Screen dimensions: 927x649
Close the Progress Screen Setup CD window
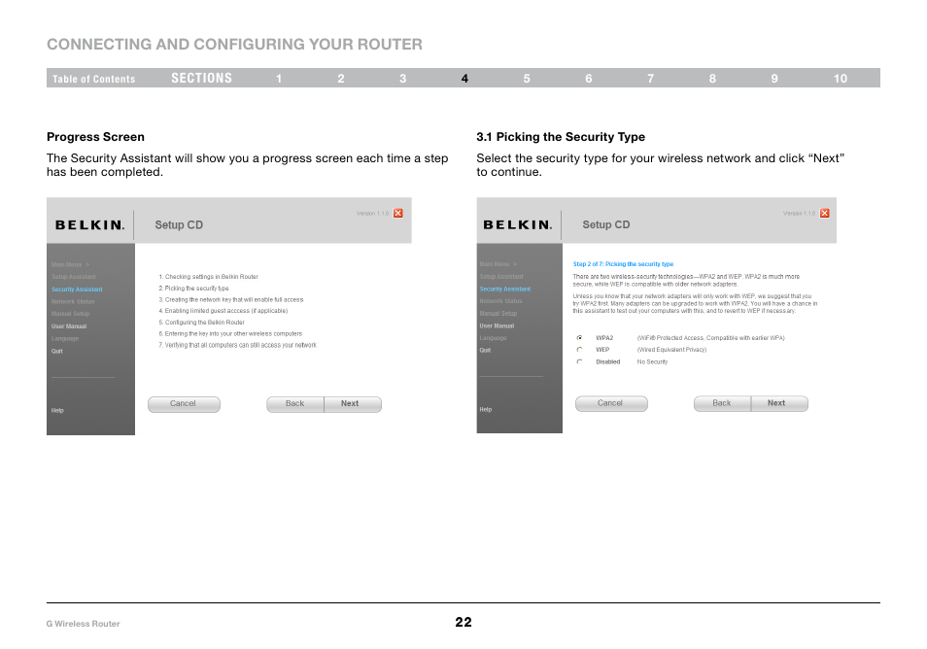398,214
